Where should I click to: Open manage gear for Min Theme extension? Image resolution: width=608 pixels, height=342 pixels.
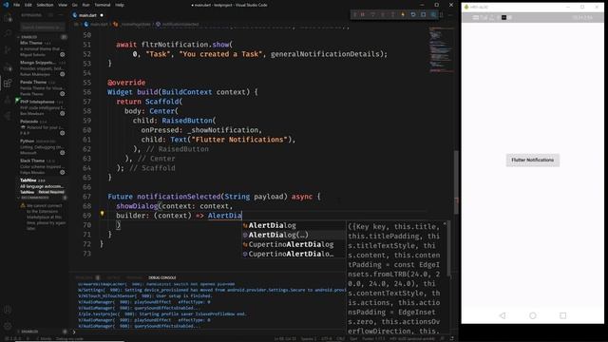point(62,55)
